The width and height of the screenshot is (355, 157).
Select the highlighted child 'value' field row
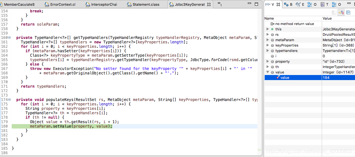(x=309, y=78)
